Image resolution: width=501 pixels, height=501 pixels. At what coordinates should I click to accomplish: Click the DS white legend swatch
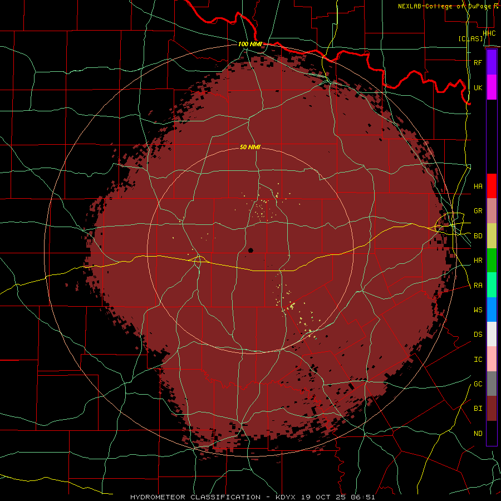pos(492,334)
